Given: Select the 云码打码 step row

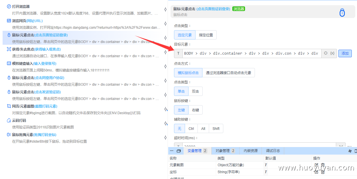Looking at the screenshot, I should (81, 124).
